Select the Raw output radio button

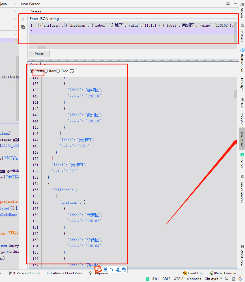(46, 71)
